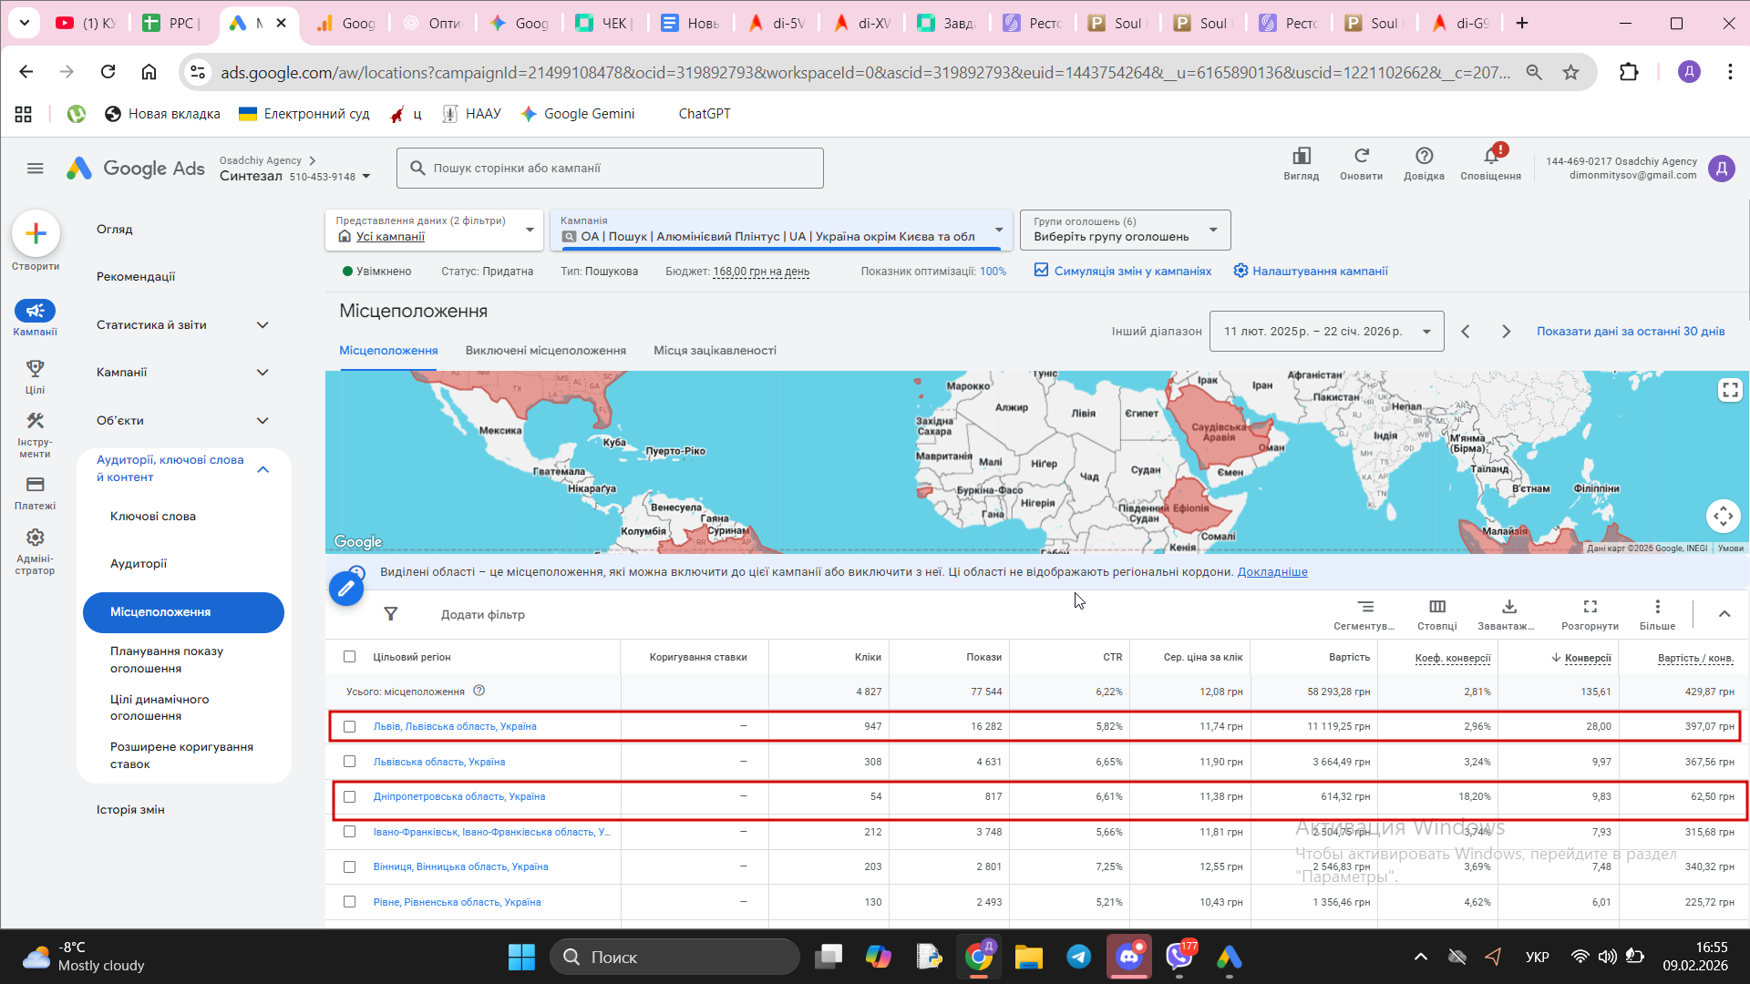This screenshot has height=984, width=1750.
Task: Check the Дніпропетровська область row checkbox
Action: point(349,797)
